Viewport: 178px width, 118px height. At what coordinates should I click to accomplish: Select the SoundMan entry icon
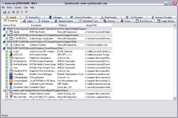tap(11, 74)
